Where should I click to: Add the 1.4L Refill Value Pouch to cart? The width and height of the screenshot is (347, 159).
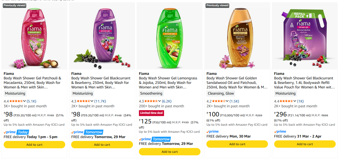coord(305,144)
